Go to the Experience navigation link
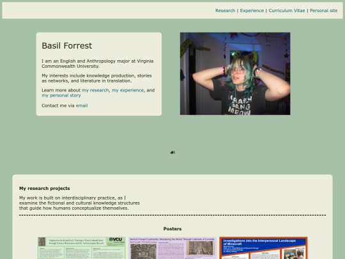 coord(252,11)
